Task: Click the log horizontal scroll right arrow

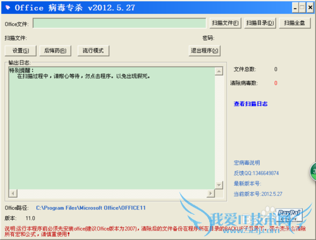Action: point(210,193)
